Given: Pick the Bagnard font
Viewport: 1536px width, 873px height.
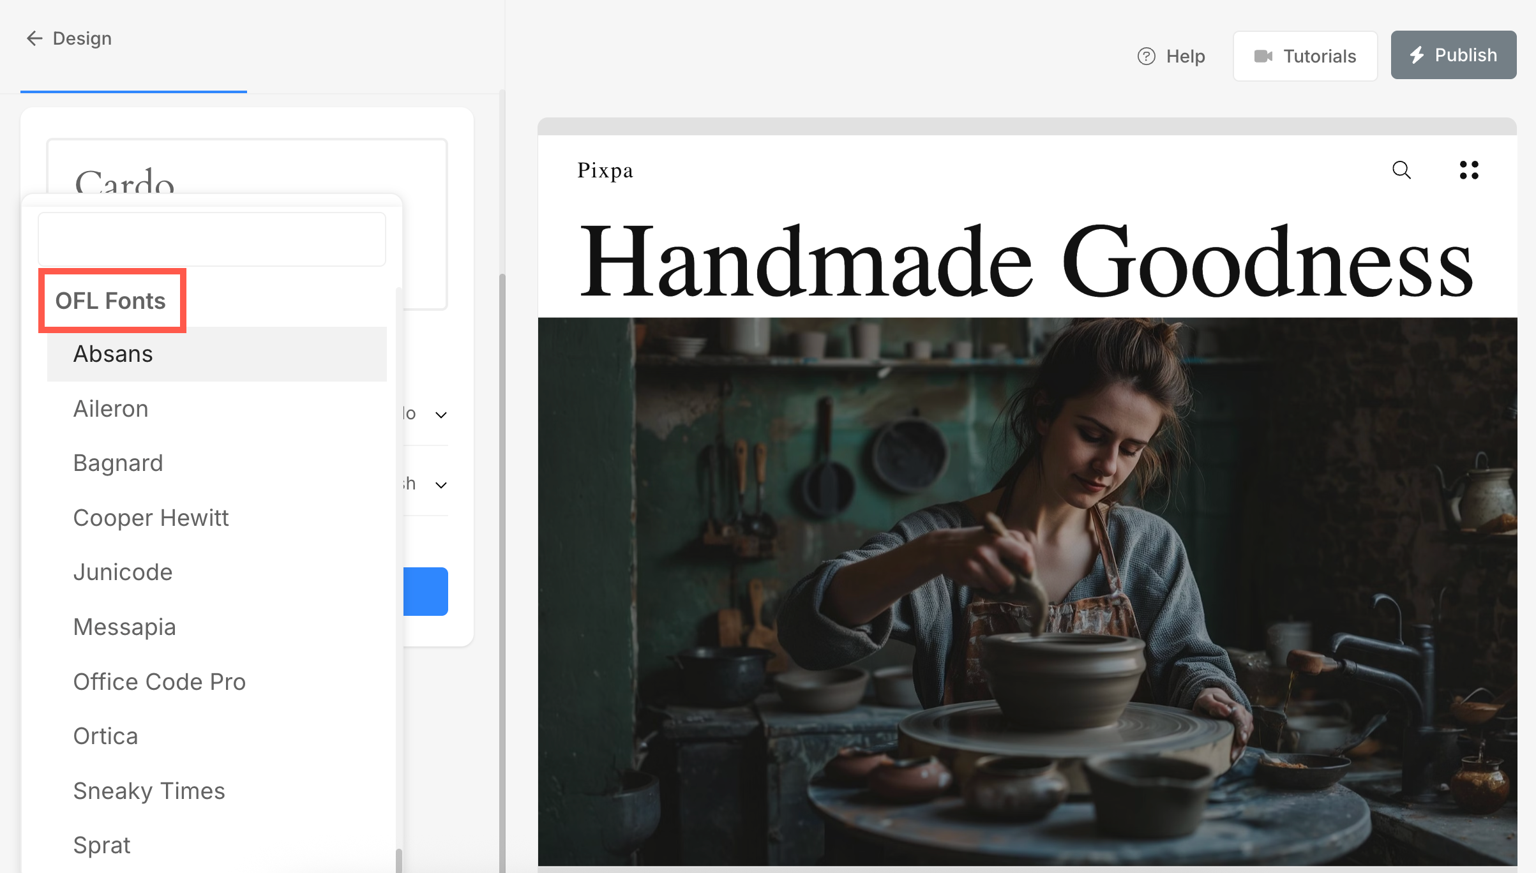Looking at the screenshot, I should click(118, 463).
